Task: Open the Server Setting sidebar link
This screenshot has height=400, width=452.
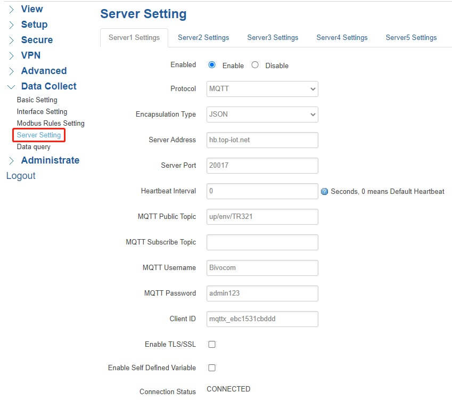Action: pyautogui.click(x=39, y=135)
